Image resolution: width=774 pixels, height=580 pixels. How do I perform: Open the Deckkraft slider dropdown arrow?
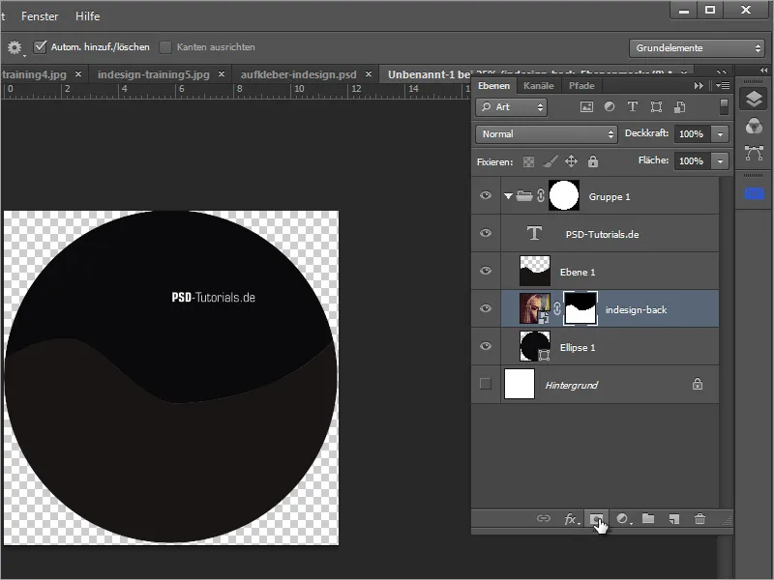coord(720,134)
